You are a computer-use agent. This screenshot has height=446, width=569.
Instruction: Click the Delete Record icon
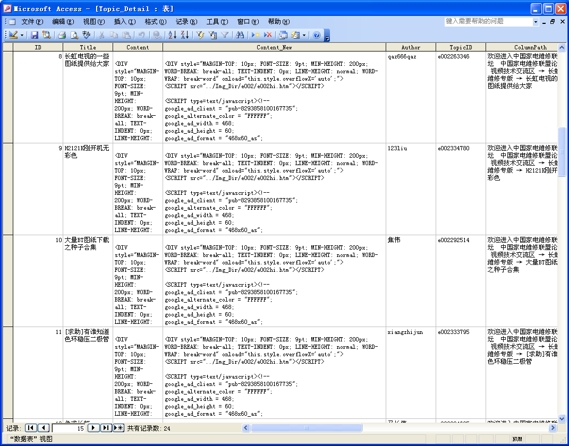pos(268,35)
